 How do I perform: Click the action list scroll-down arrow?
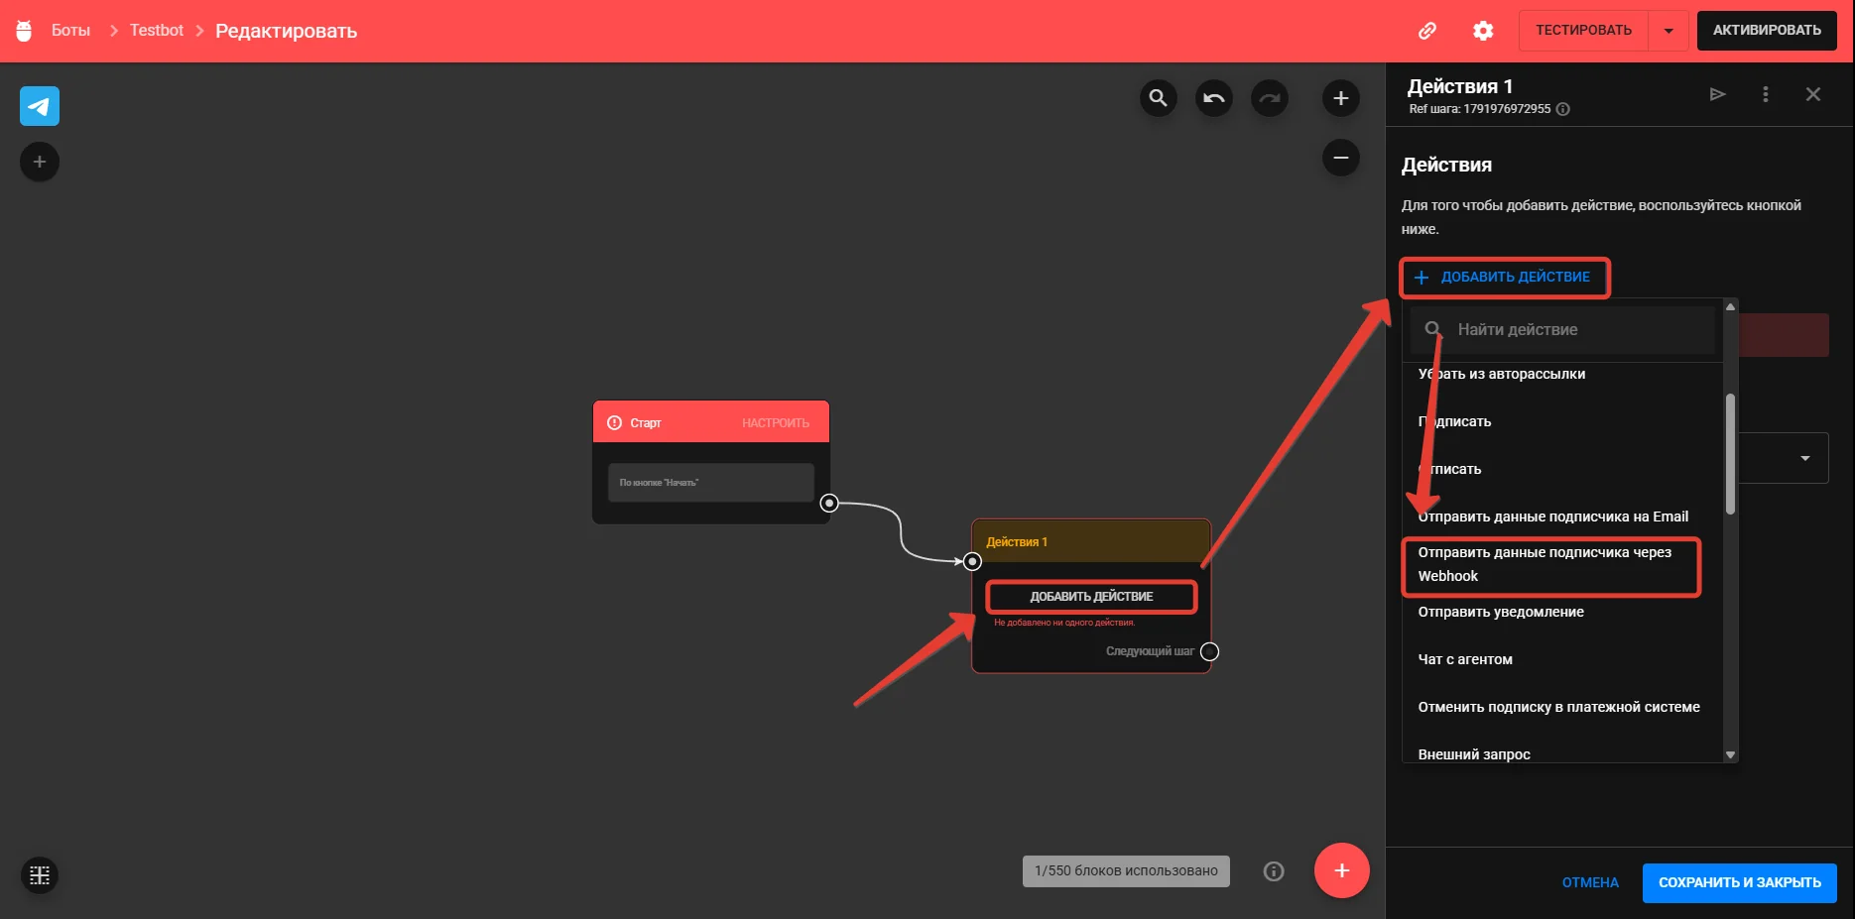pyautogui.click(x=1730, y=754)
